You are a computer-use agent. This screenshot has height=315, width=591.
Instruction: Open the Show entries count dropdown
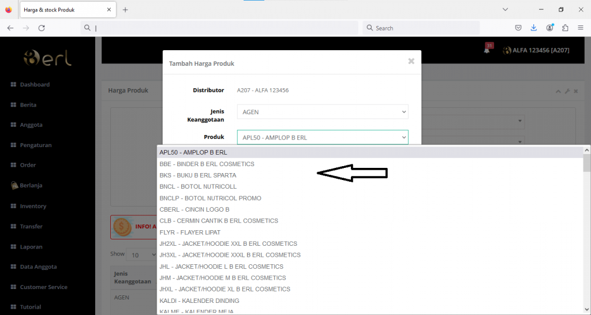tap(141, 254)
